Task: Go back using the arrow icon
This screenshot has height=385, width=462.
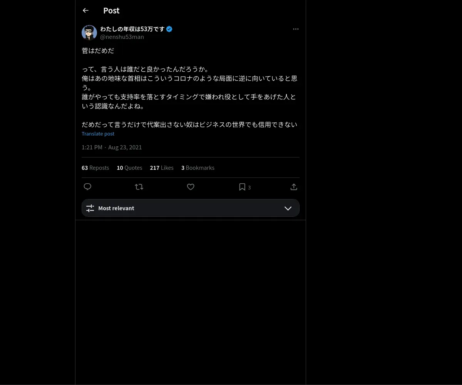Action: 86,10
